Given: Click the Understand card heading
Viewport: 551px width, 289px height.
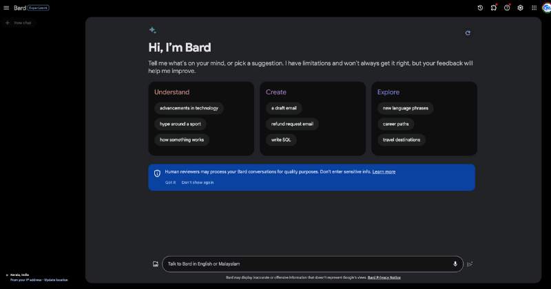Looking at the screenshot, I should click(171, 92).
